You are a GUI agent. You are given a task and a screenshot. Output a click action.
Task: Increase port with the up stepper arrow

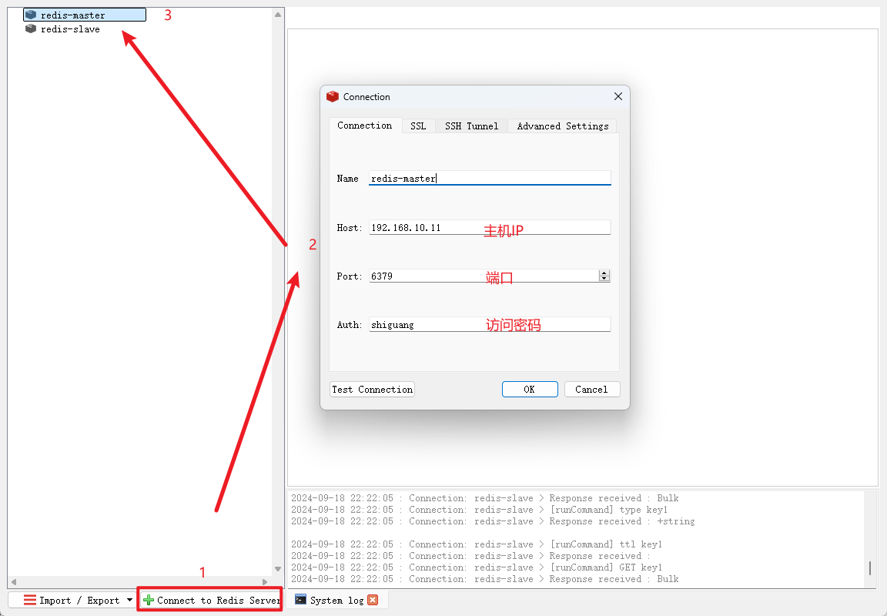(x=604, y=273)
